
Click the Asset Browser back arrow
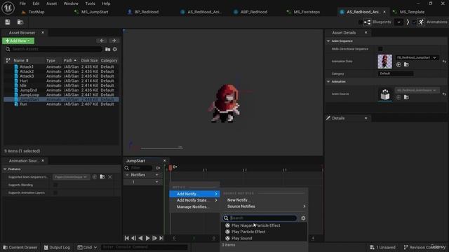[102, 41]
